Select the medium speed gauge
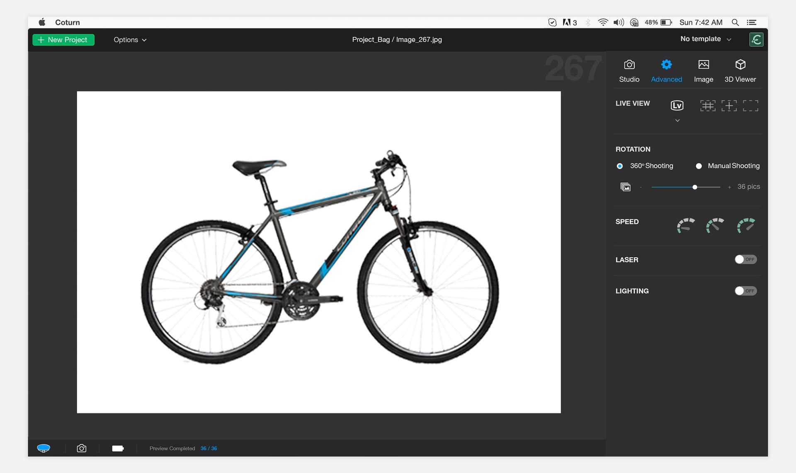The image size is (796, 473). pyautogui.click(x=715, y=226)
